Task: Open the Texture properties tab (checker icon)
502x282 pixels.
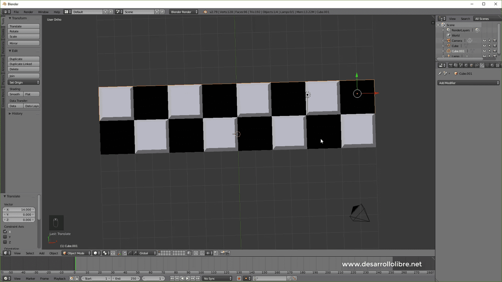Action: [x=498, y=65]
